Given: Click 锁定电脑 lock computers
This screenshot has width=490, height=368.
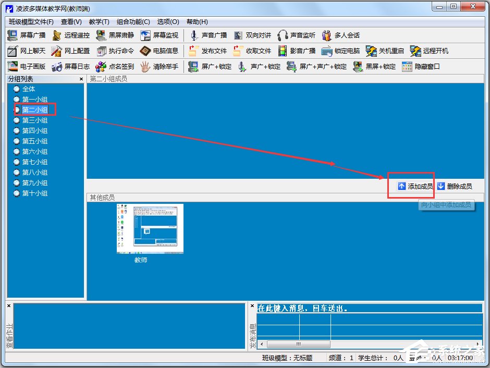Looking at the screenshot, I should [341, 51].
